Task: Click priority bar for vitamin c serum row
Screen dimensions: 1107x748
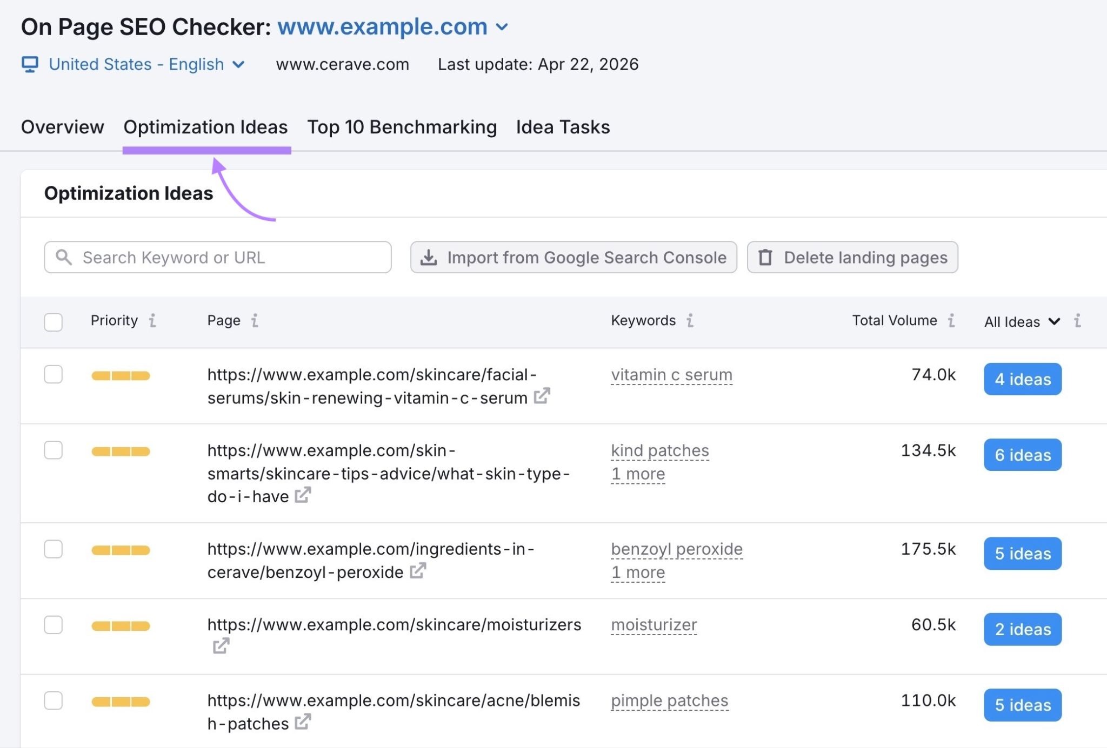Action: point(121,376)
